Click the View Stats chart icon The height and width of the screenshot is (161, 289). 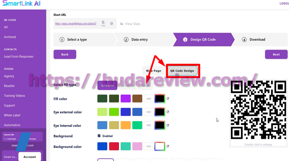pyautogui.click(x=122, y=24)
